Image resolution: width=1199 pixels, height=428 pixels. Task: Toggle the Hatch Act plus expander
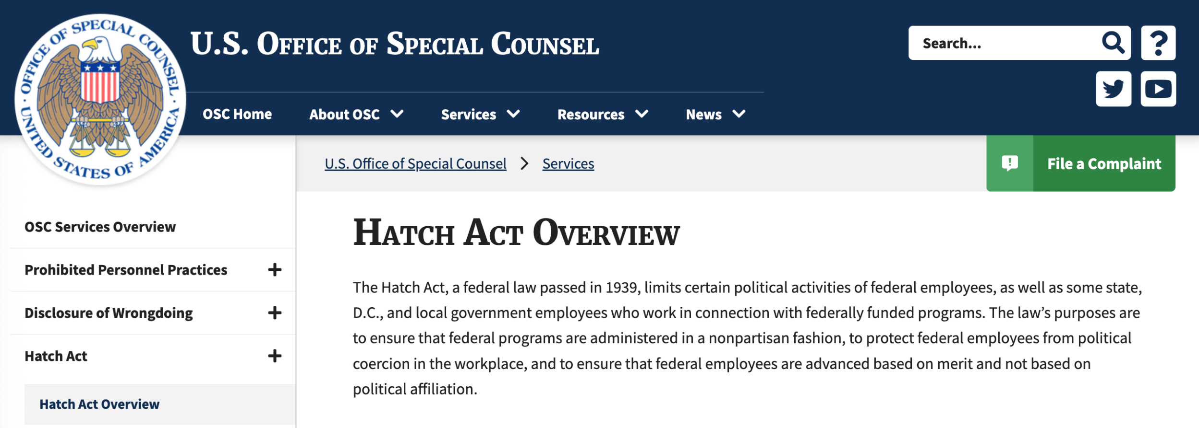(275, 356)
